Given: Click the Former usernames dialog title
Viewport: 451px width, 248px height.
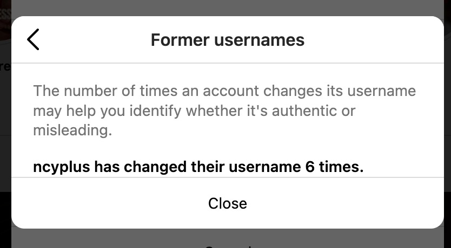Looking at the screenshot, I should 227,40.
